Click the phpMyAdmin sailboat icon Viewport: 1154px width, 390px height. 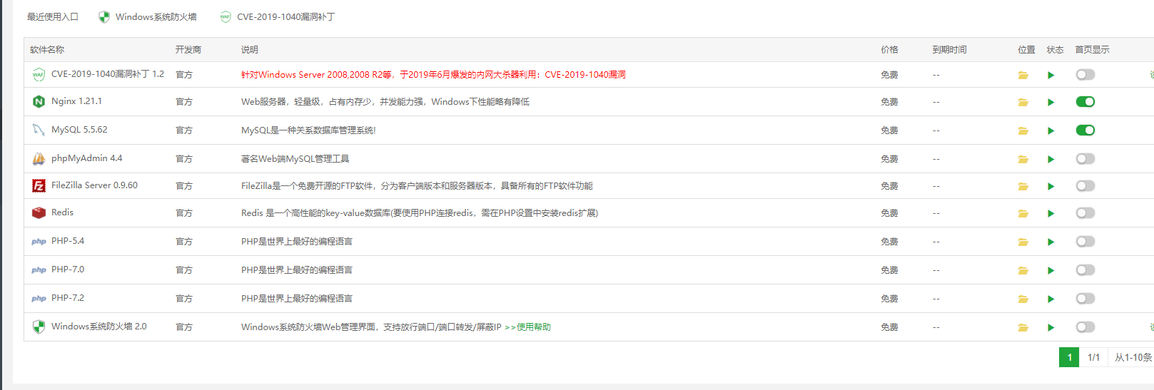point(39,158)
